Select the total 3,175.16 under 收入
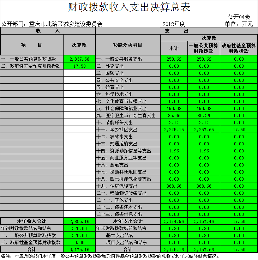 pyautogui.click(x=79, y=249)
